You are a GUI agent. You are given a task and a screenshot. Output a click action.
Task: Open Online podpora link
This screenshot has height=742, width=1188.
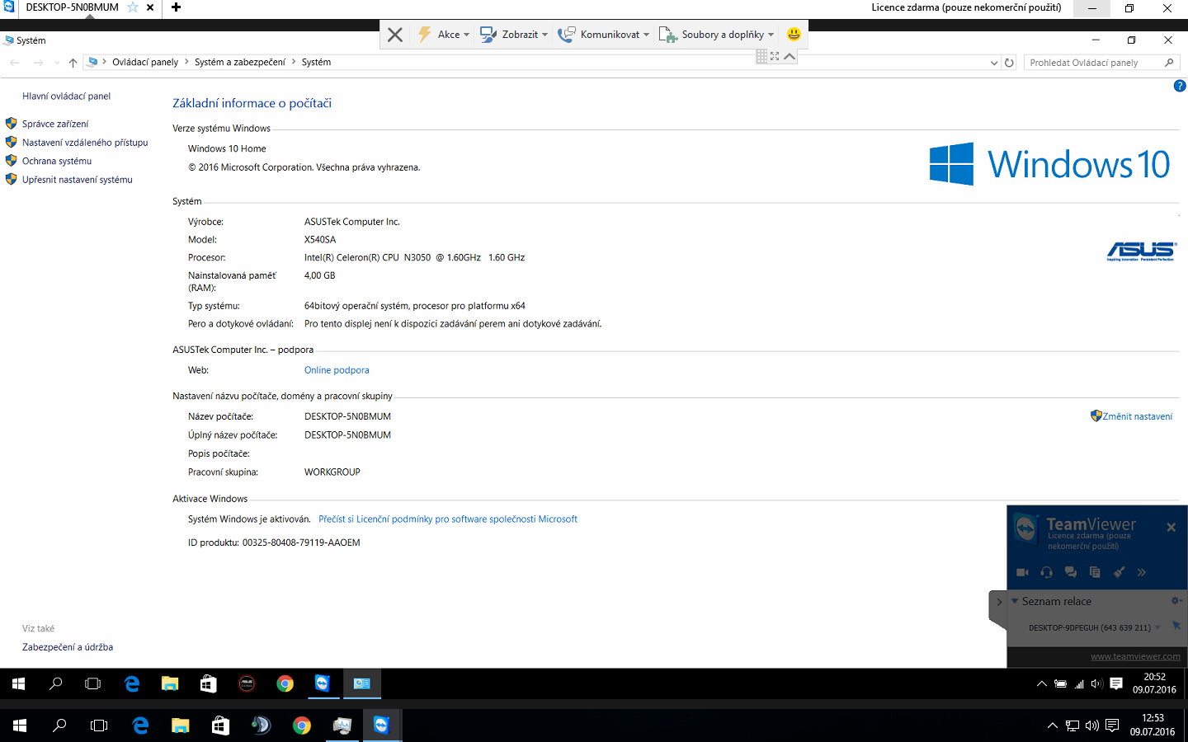coord(337,370)
